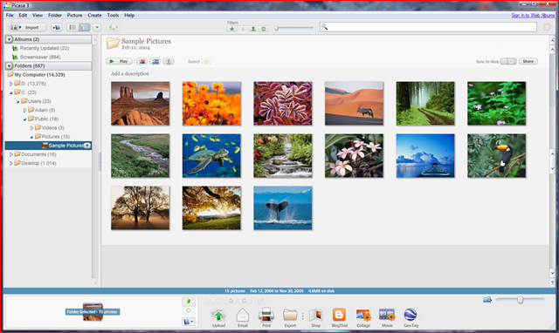Expand the Videos folder
Image resolution: width=559 pixels, height=333 pixels.
(x=31, y=128)
